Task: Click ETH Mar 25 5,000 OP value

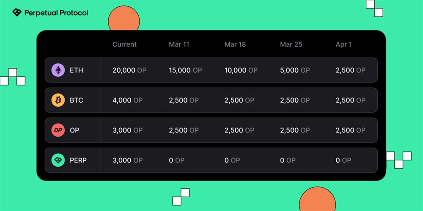Action: [295, 70]
